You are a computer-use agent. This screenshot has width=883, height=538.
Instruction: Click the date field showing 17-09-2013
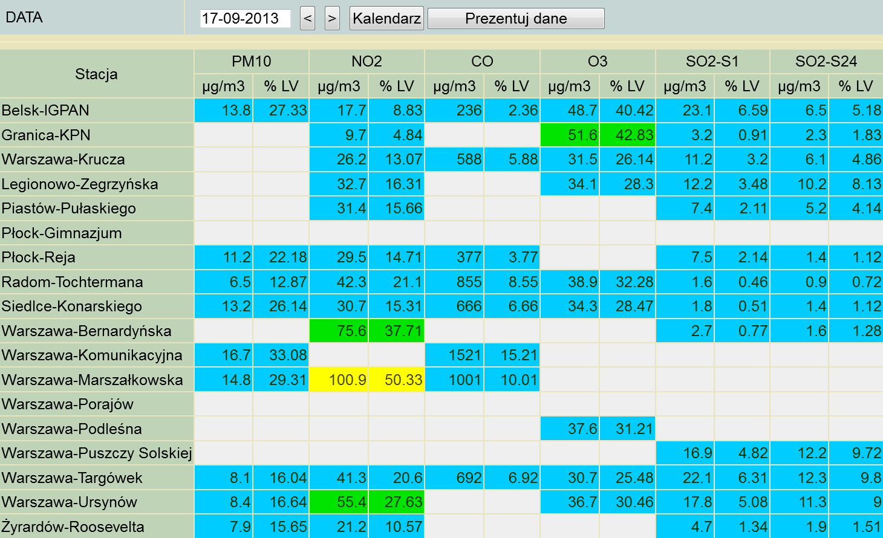tap(245, 18)
